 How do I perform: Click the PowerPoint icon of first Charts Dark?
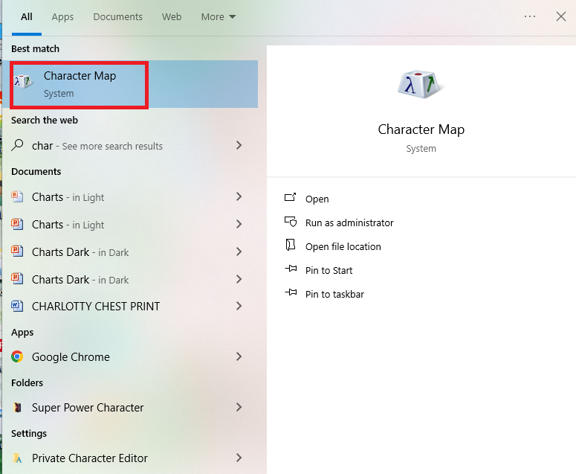pyautogui.click(x=17, y=252)
